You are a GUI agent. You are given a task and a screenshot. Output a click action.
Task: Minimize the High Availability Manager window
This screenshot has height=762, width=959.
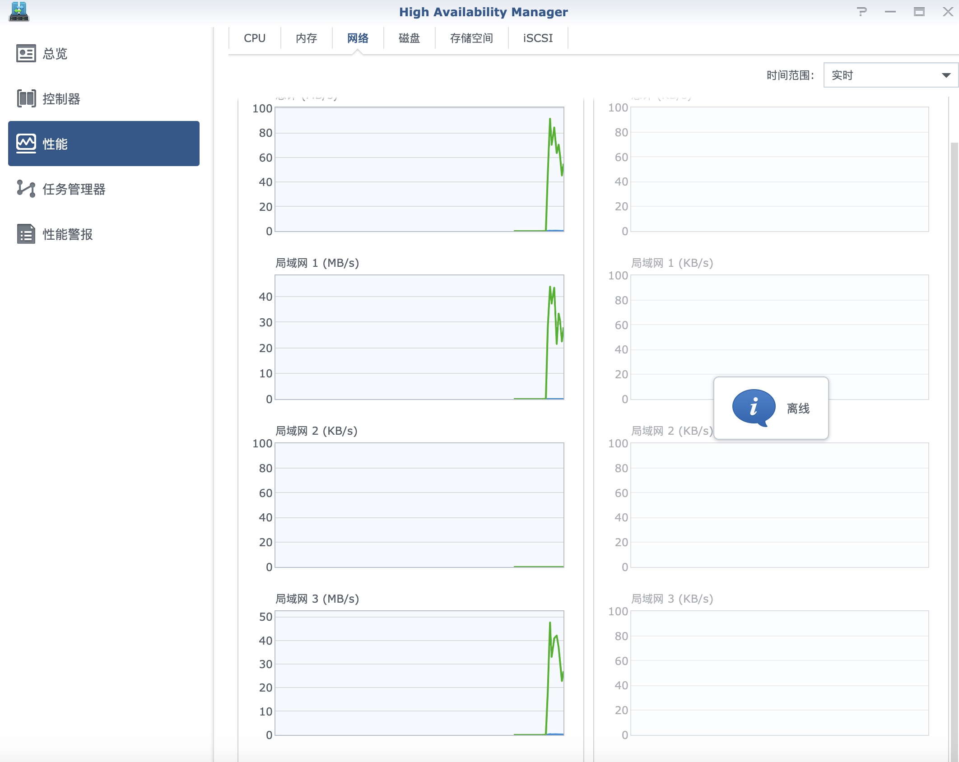click(890, 12)
